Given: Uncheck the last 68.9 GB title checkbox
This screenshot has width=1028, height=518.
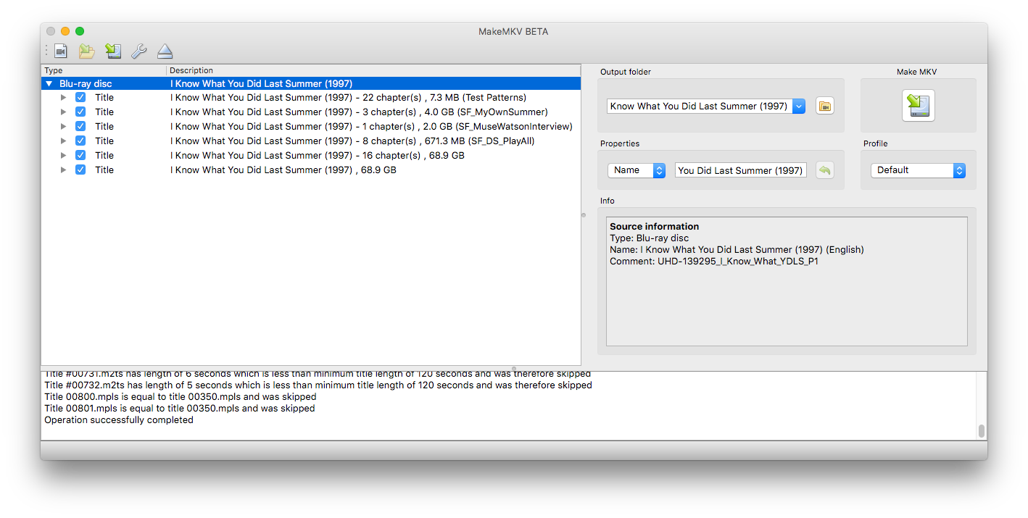Looking at the screenshot, I should point(80,170).
